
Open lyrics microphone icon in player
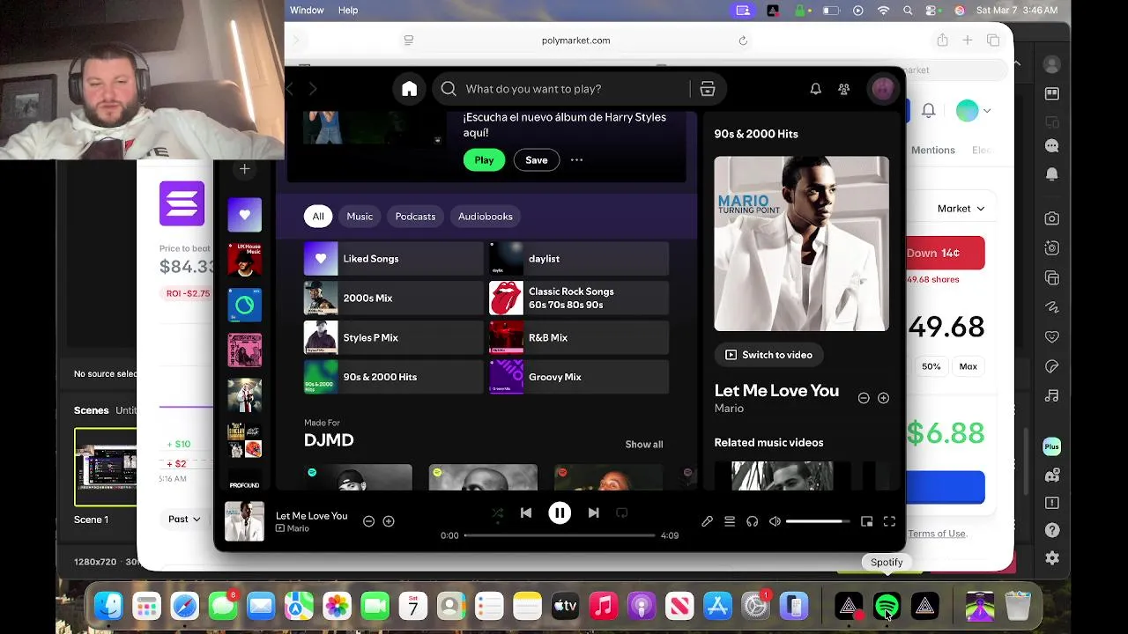pyautogui.click(x=707, y=521)
